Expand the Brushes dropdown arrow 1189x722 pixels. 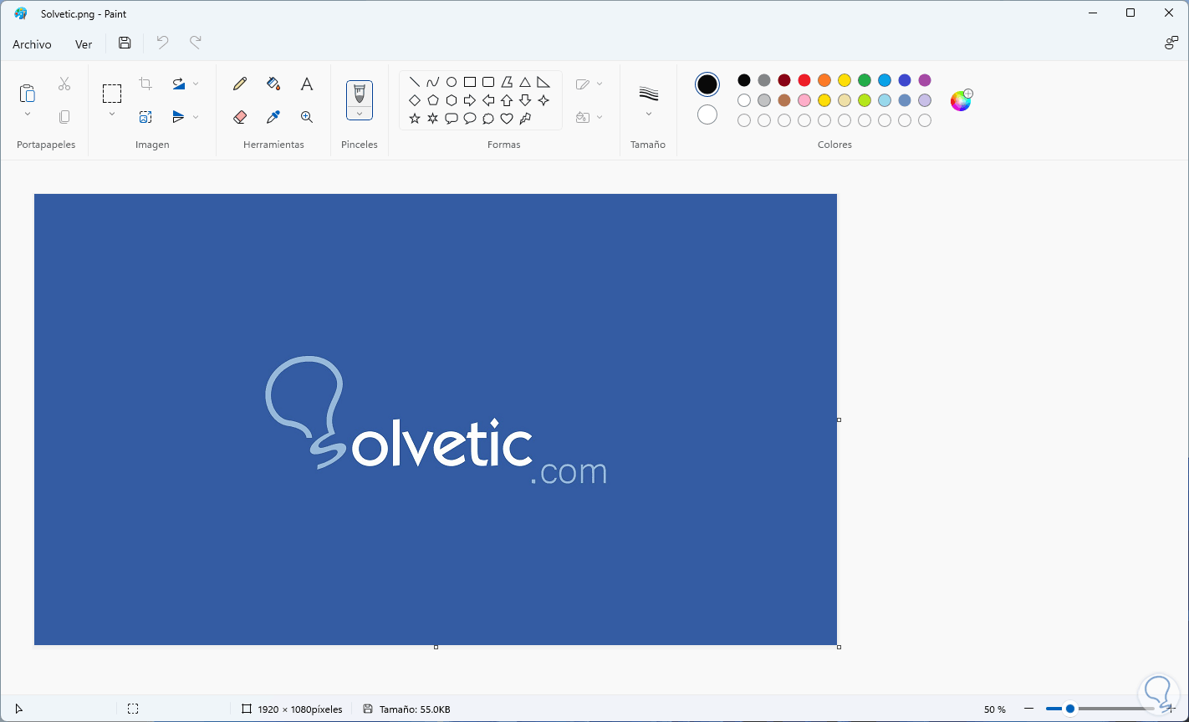(360, 114)
